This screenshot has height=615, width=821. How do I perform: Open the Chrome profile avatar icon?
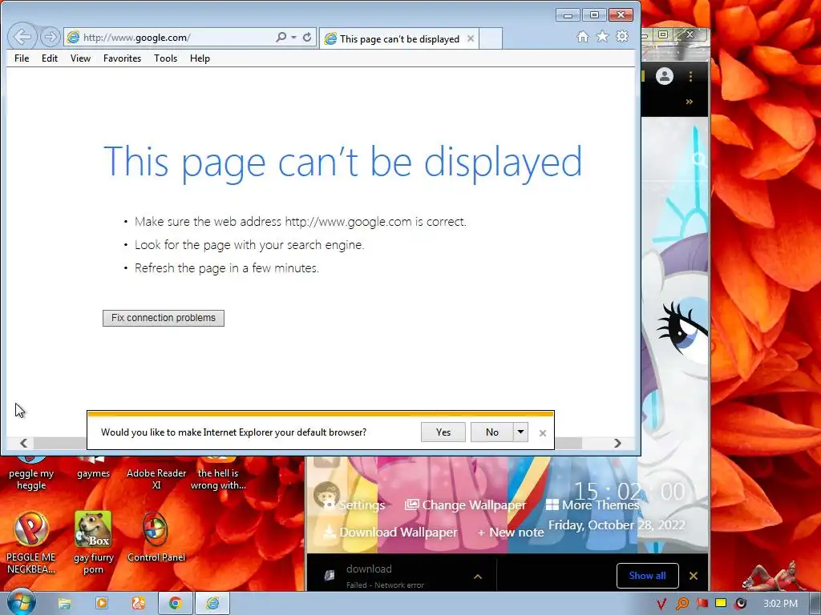[665, 76]
